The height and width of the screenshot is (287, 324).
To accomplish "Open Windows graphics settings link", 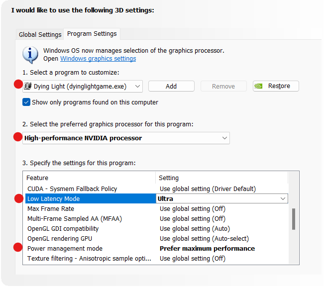I will (x=98, y=59).
